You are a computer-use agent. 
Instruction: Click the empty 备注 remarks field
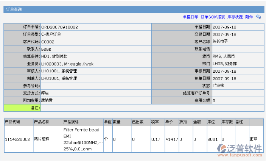point(152,108)
